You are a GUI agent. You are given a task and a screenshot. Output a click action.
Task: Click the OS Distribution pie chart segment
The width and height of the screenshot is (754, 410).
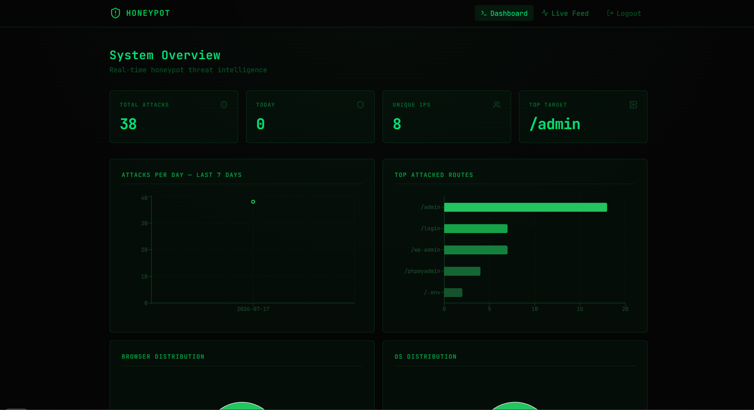point(515,406)
